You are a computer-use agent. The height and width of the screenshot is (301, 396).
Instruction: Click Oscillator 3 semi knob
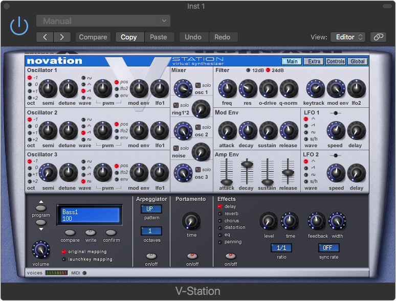(x=48, y=173)
